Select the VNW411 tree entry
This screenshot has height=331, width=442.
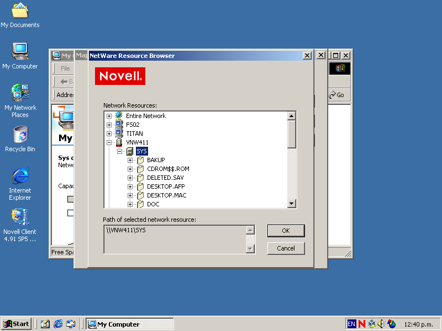(137, 142)
